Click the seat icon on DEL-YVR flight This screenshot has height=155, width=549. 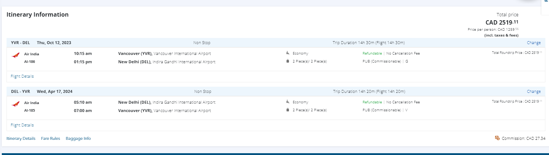288,102
